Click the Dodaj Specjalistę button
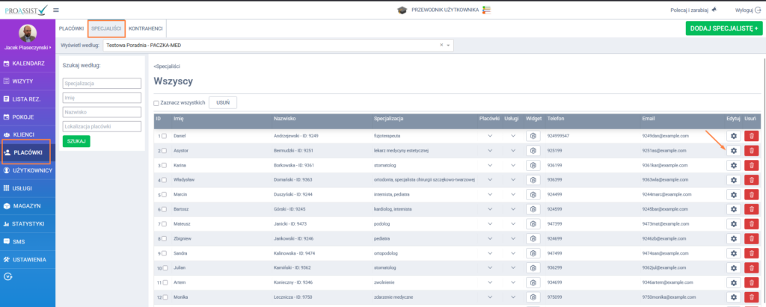Screen dimensions: 766x307 click(724, 28)
